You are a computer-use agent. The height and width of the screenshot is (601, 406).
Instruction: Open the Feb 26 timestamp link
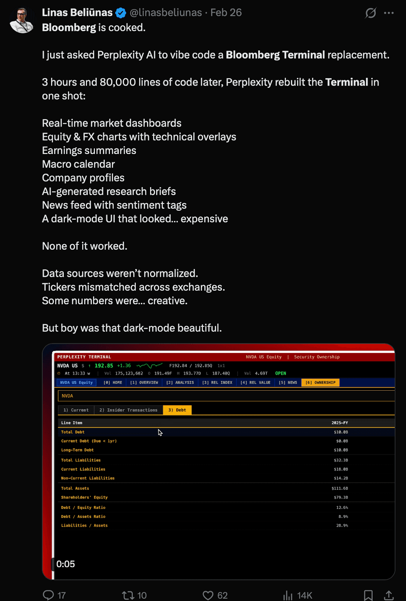click(x=226, y=13)
